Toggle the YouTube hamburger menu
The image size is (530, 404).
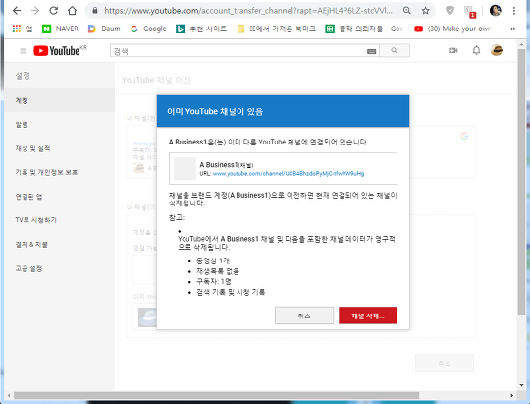(x=23, y=51)
